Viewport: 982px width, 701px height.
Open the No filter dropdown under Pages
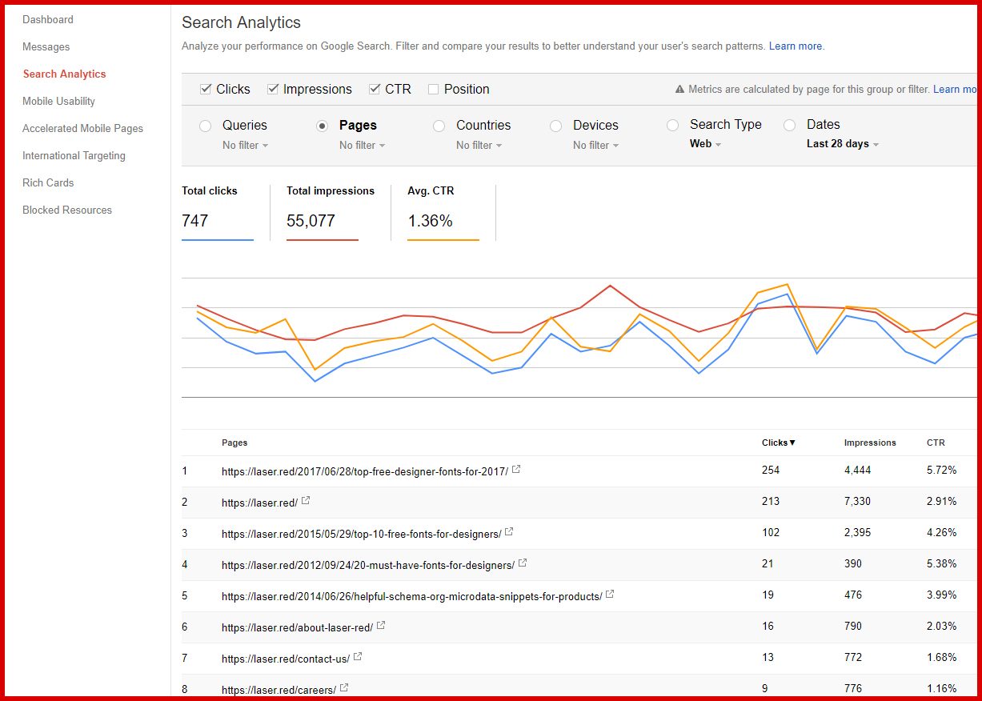pos(363,145)
